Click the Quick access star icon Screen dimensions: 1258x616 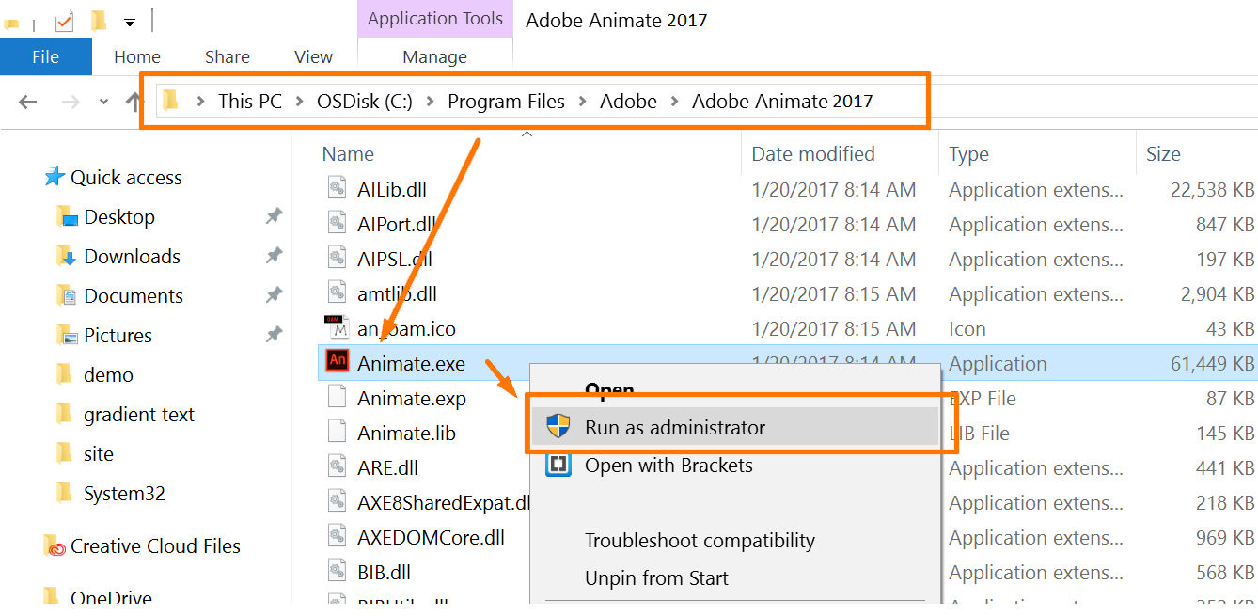55,178
